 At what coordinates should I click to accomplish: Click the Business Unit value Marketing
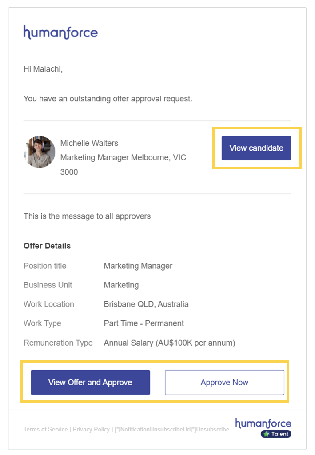tap(121, 285)
